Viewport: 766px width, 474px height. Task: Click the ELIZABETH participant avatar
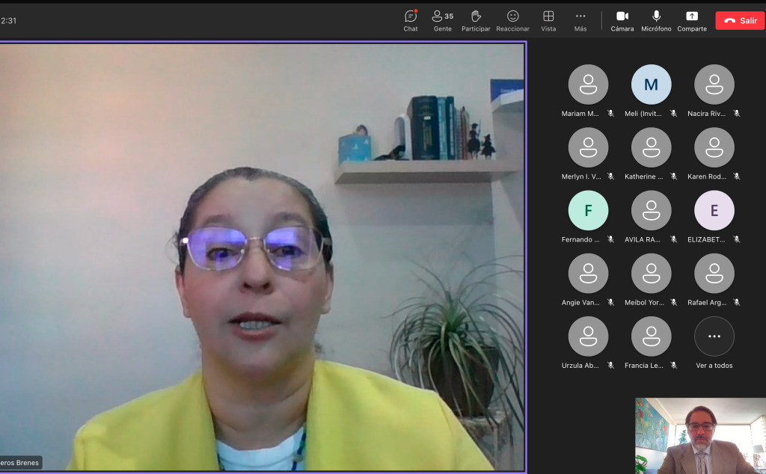[x=714, y=211]
